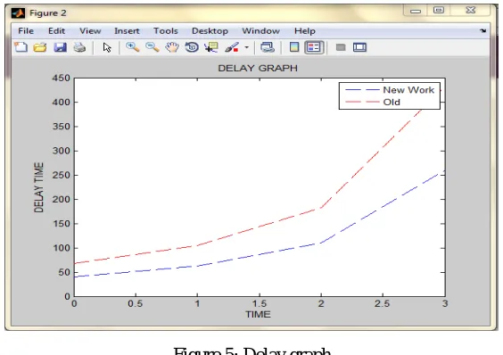Select the Edit Plot arrow tool
This screenshot has height=355, width=503.
point(107,47)
